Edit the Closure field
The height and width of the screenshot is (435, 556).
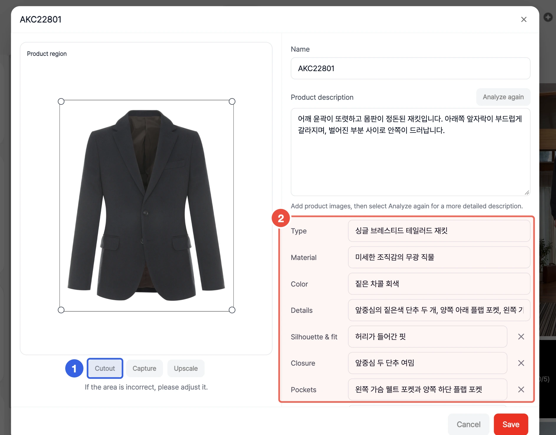[x=428, y=363]
